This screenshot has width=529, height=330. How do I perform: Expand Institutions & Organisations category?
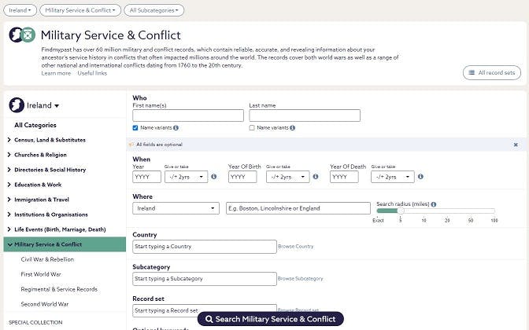pos(9,214)
